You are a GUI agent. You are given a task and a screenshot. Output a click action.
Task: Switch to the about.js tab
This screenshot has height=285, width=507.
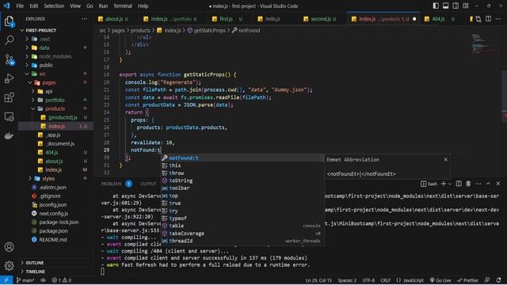[114, 19]
